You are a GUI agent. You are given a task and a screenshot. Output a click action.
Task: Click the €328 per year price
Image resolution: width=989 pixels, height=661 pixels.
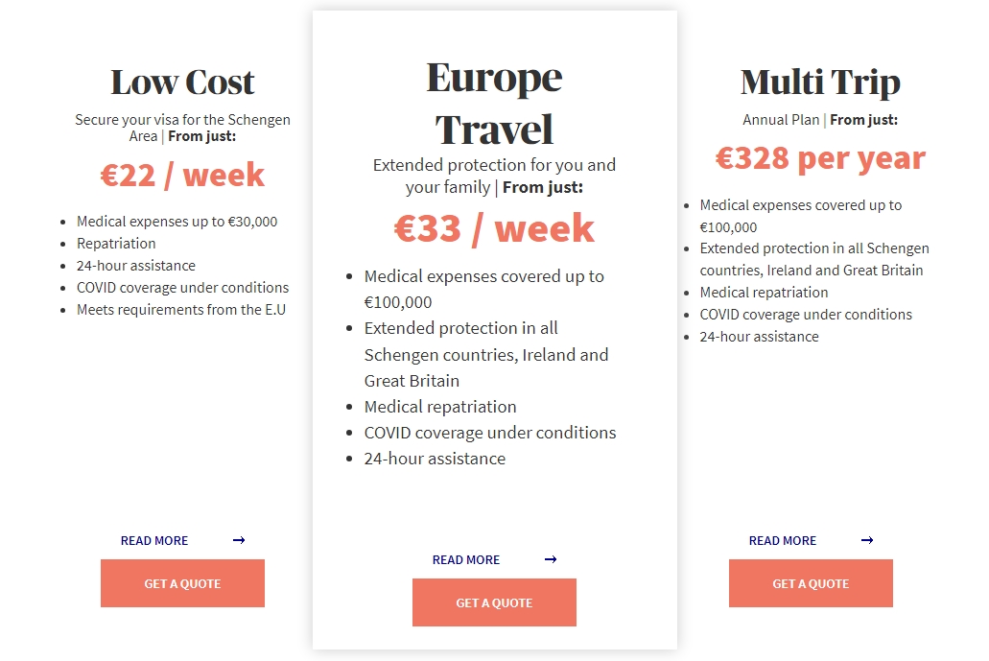click(x=820, y=158)
